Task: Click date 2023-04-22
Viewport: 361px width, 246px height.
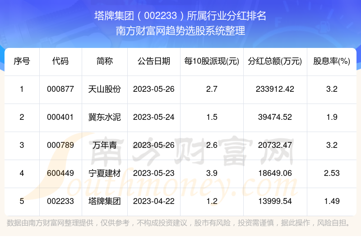Action: (x=154, y=201)
